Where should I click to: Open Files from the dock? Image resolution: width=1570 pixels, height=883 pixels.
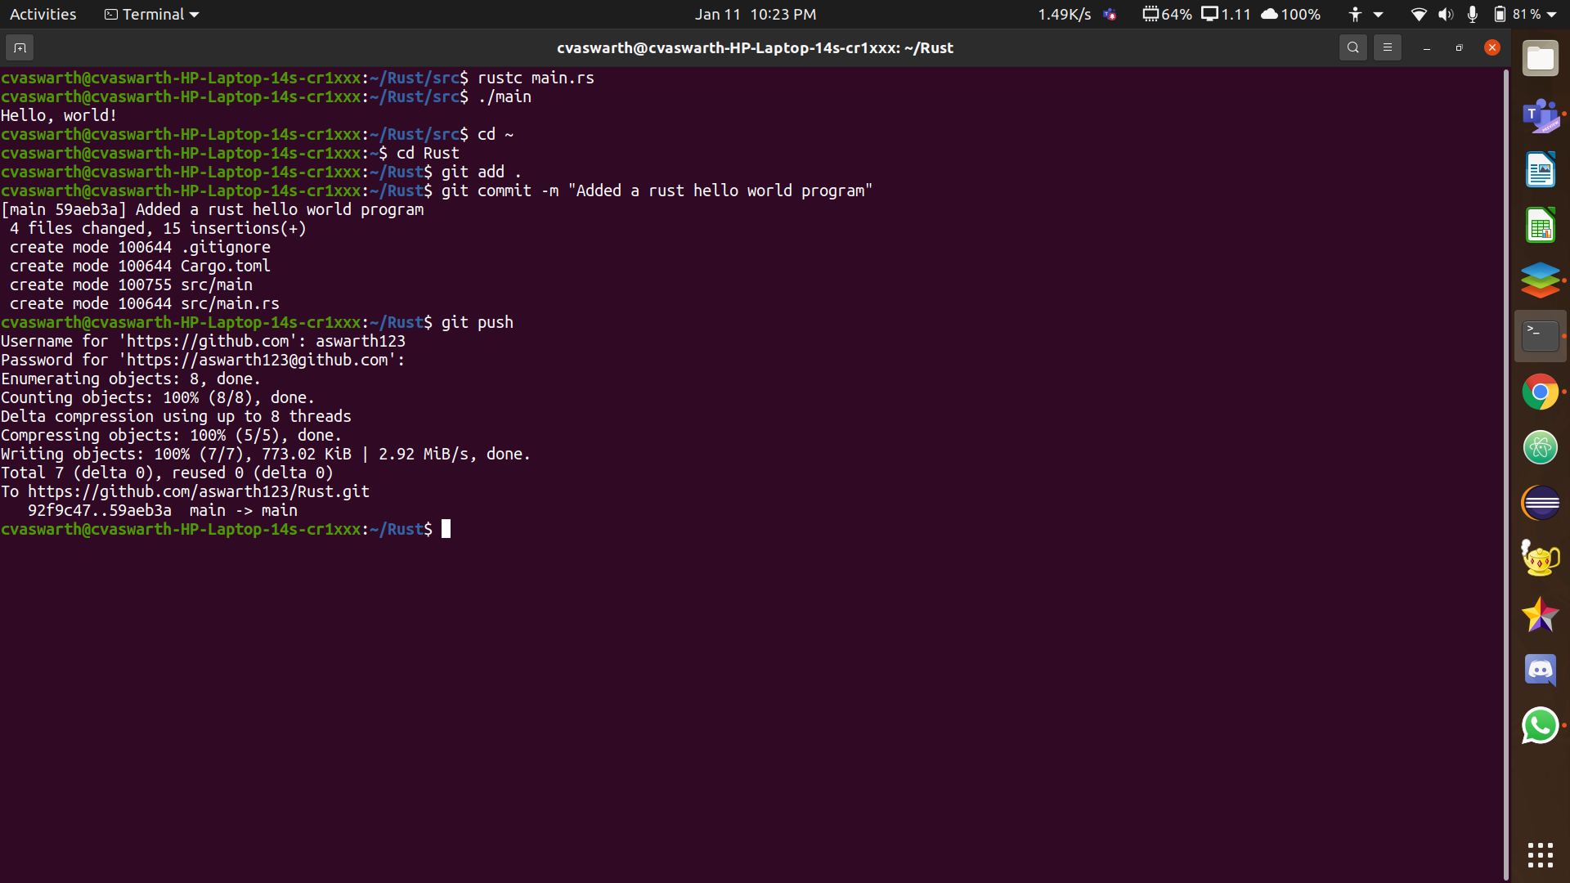(1540, 60)
